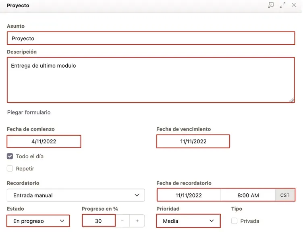Open the Fecha de vencimiento date field
Screen dimensions: 303x232
[x=193, y=141]
